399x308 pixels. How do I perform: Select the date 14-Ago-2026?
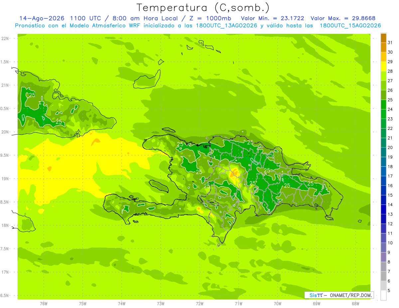point(42,18)
